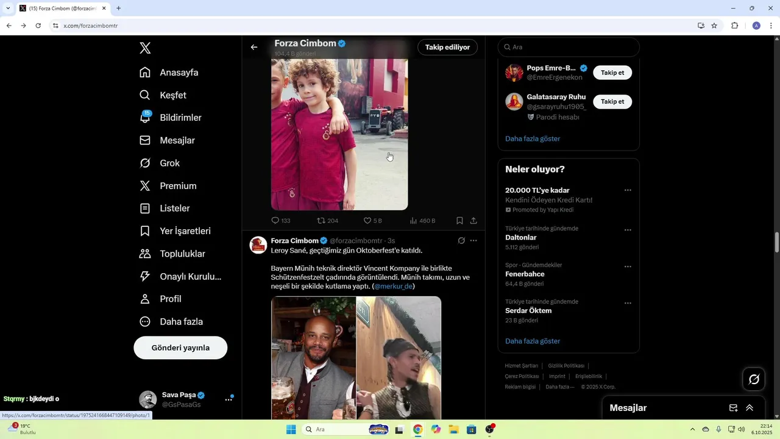Open more options for Fenerbahce trend
The width and height of the screenshot is (780, 439).
628,266
